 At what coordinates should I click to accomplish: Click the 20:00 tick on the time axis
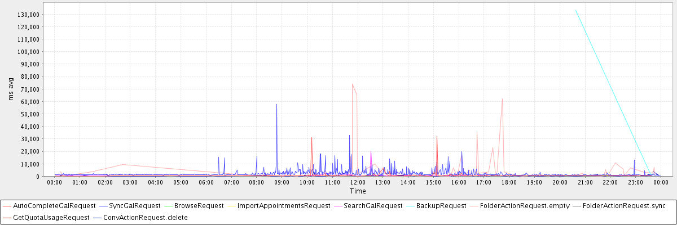(560, 182)
